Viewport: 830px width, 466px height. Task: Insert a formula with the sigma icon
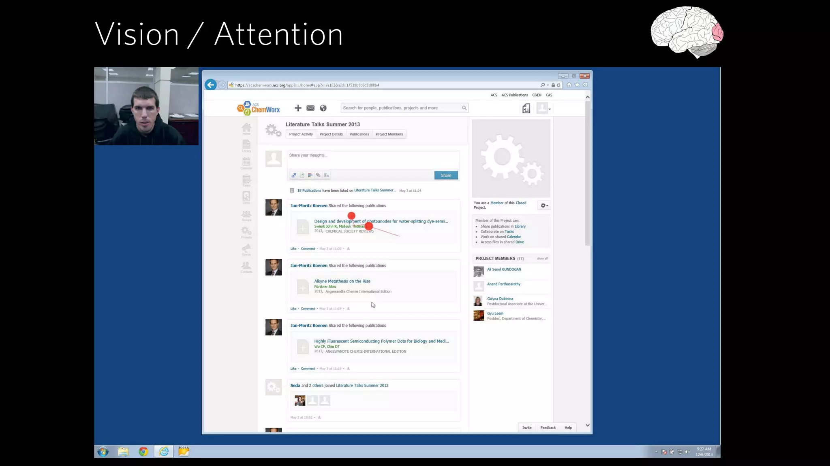pos(326,175)
